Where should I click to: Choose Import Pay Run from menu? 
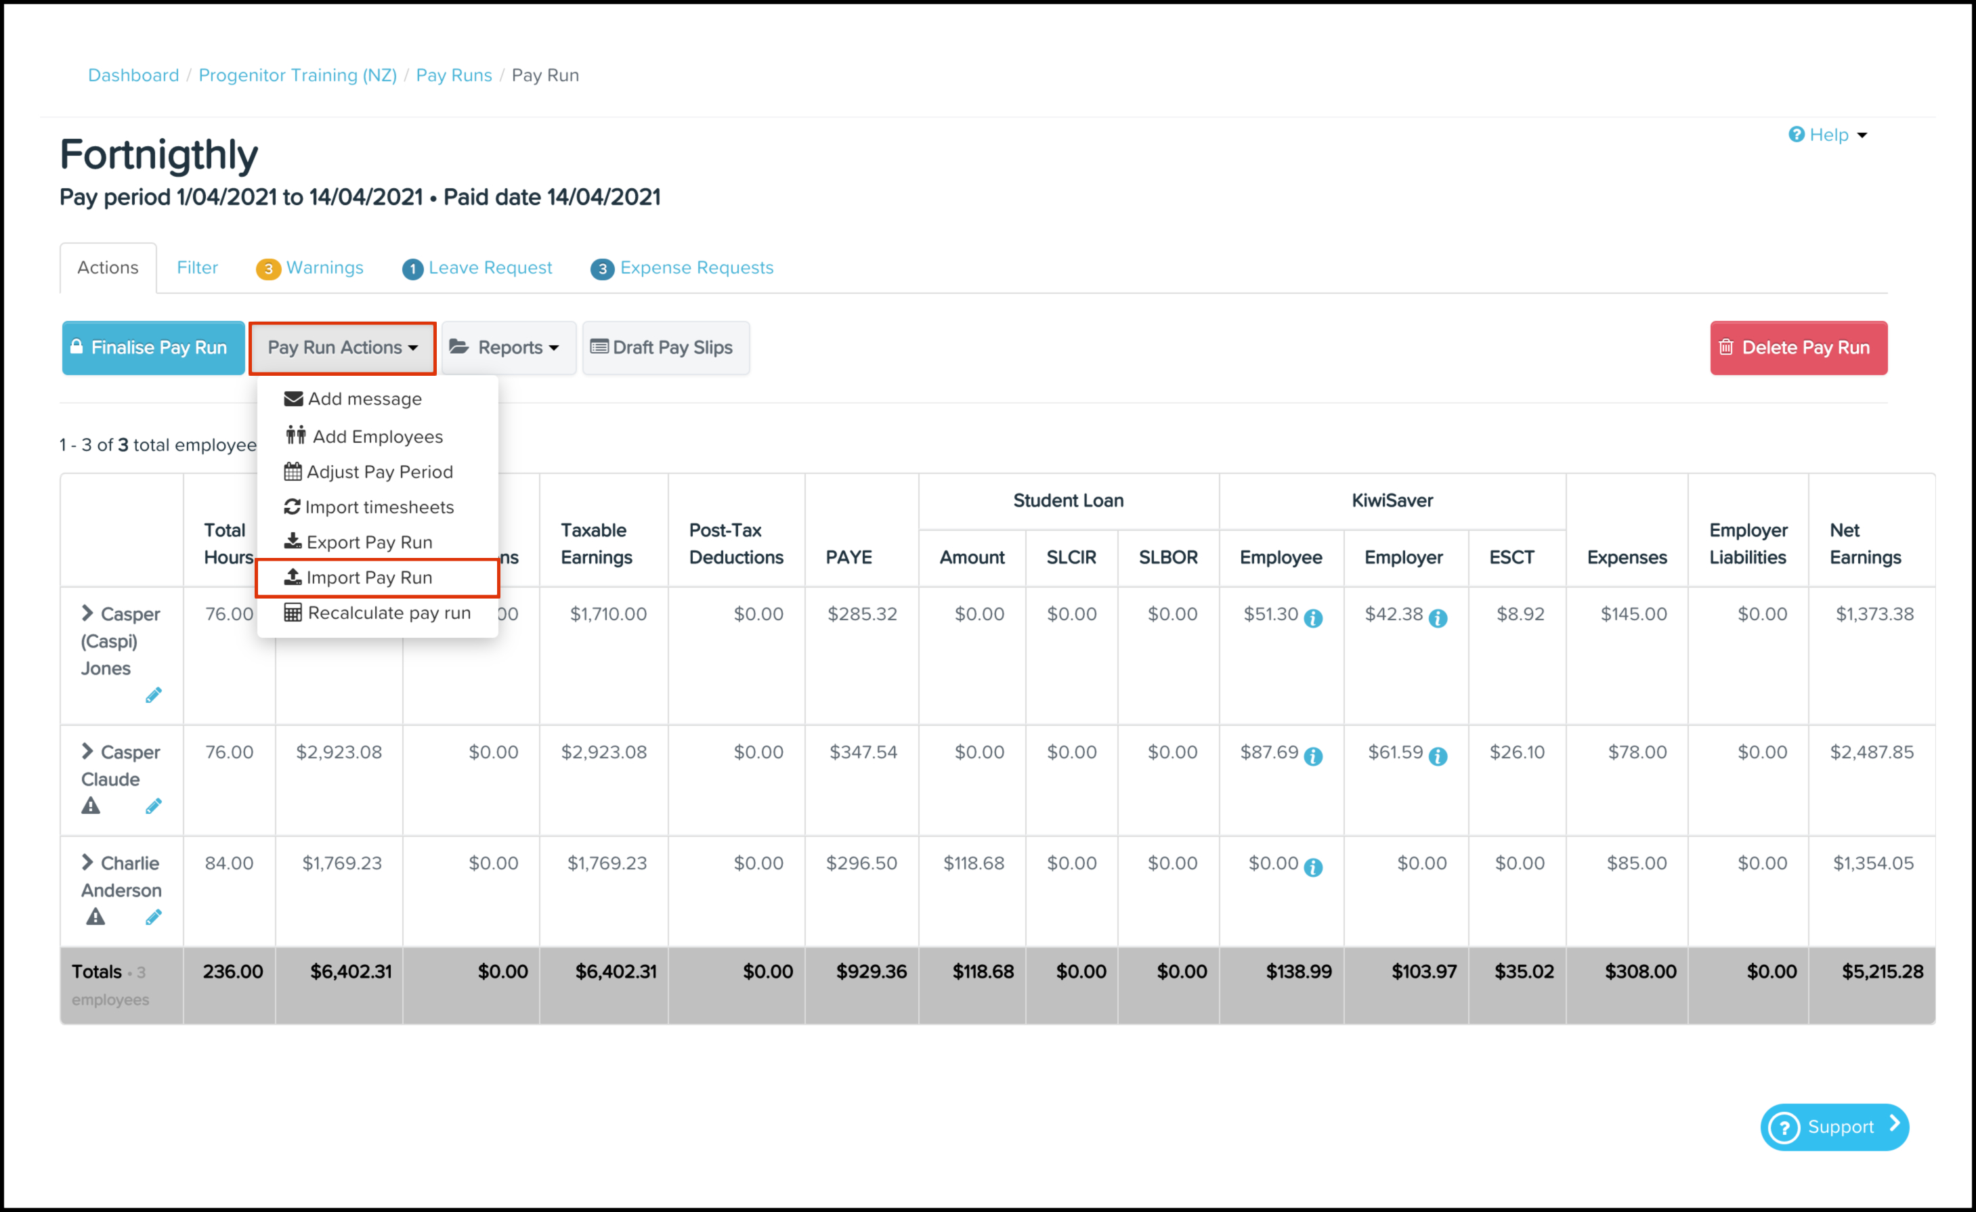point(369,577)
